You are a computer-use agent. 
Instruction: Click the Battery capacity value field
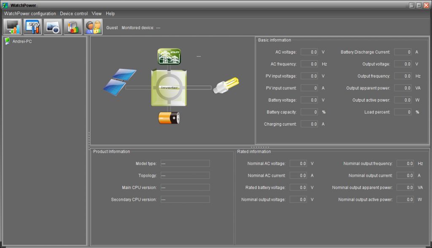click(309, 112)
